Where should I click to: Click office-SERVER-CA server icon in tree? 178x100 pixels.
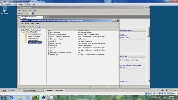pos(24,32)
